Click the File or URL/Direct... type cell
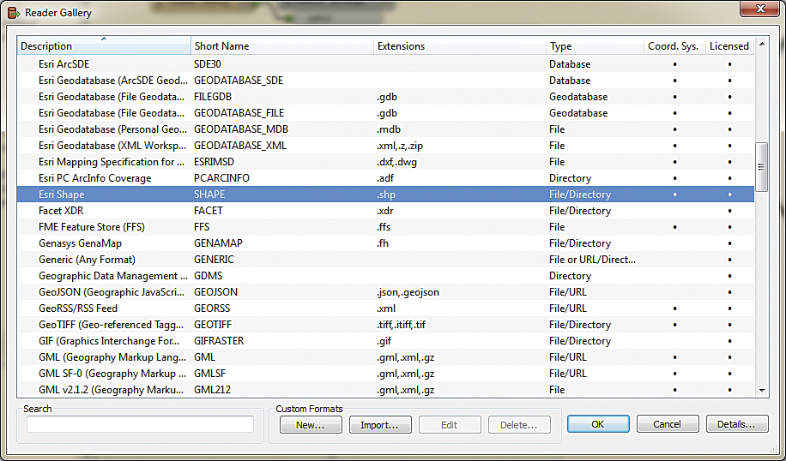 point(593,260)
